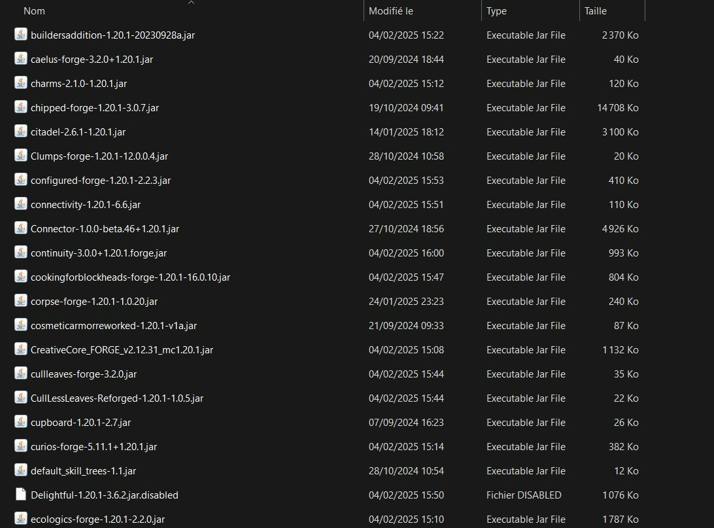Screen dimensions: 714x528
Task: Click the date 24/01/2025 23:23 of corpse-forge
Action: tap(406, 301)
